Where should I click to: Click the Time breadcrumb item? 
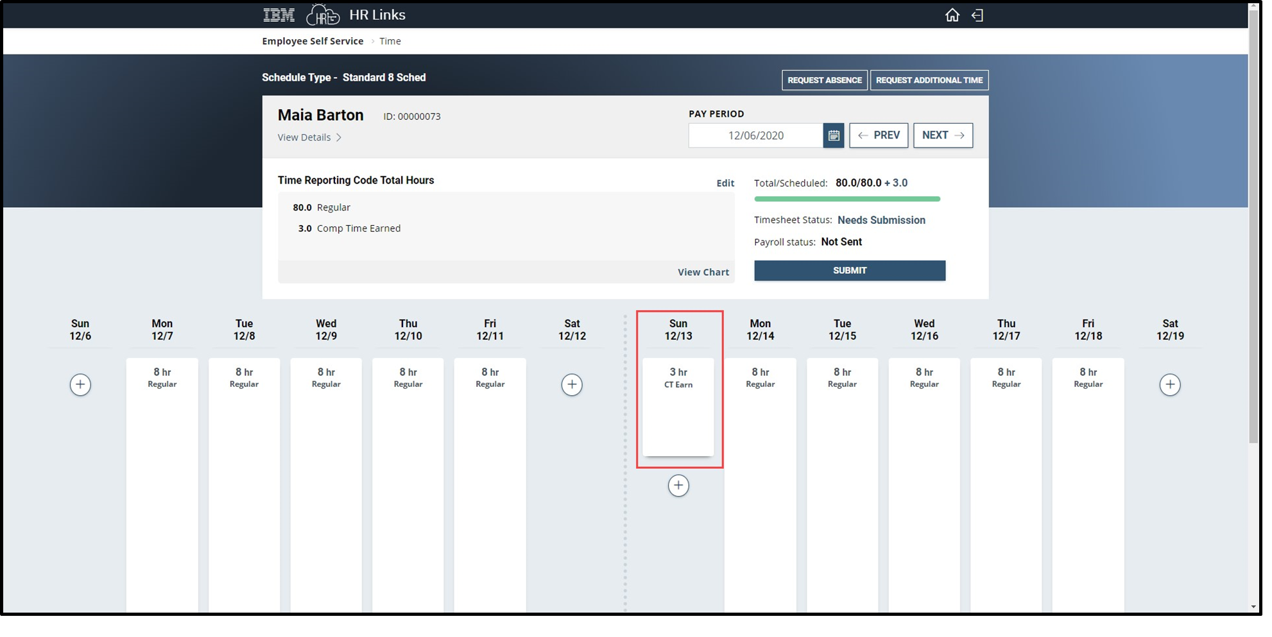click(x=390, y=40)
